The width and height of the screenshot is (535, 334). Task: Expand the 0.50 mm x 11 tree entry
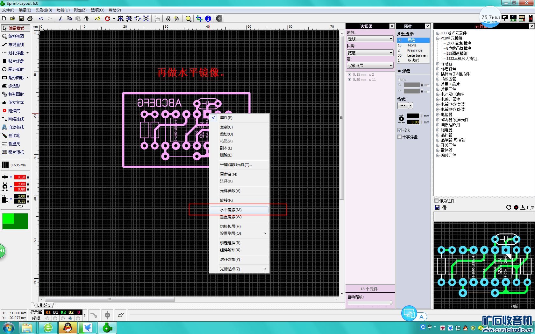coord(349,80)
